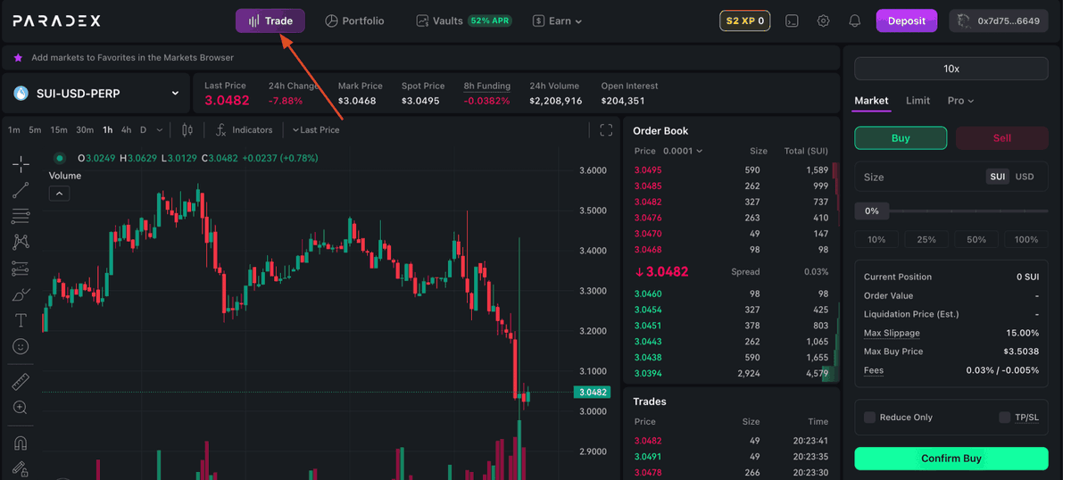Select the ruler measure tool
Screen dimensions: 1071x480
[21, 382]
